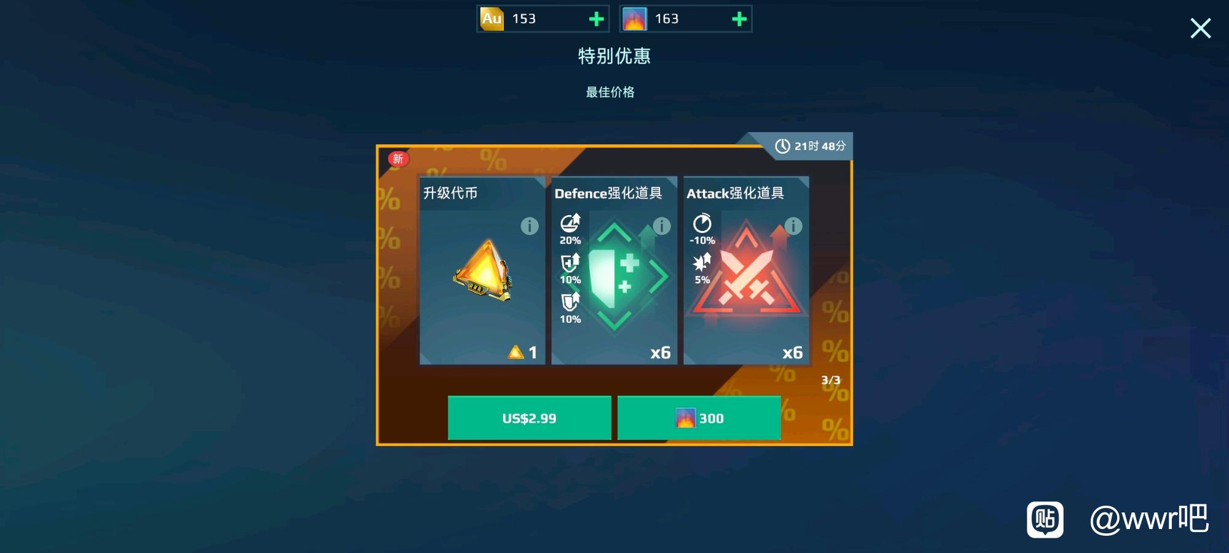The width and height of the screenshot is (1229, 553).
Task: Open info for Defence强化道具 item
Action: [x=661, y=226]
